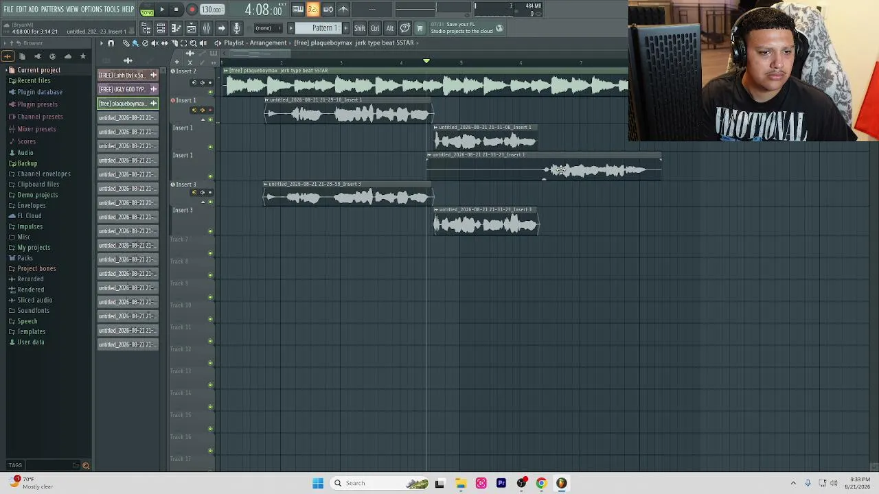Screen dimensions: 879x494
Task: Open the OPTIONS menu
Action: pos(91,9)
